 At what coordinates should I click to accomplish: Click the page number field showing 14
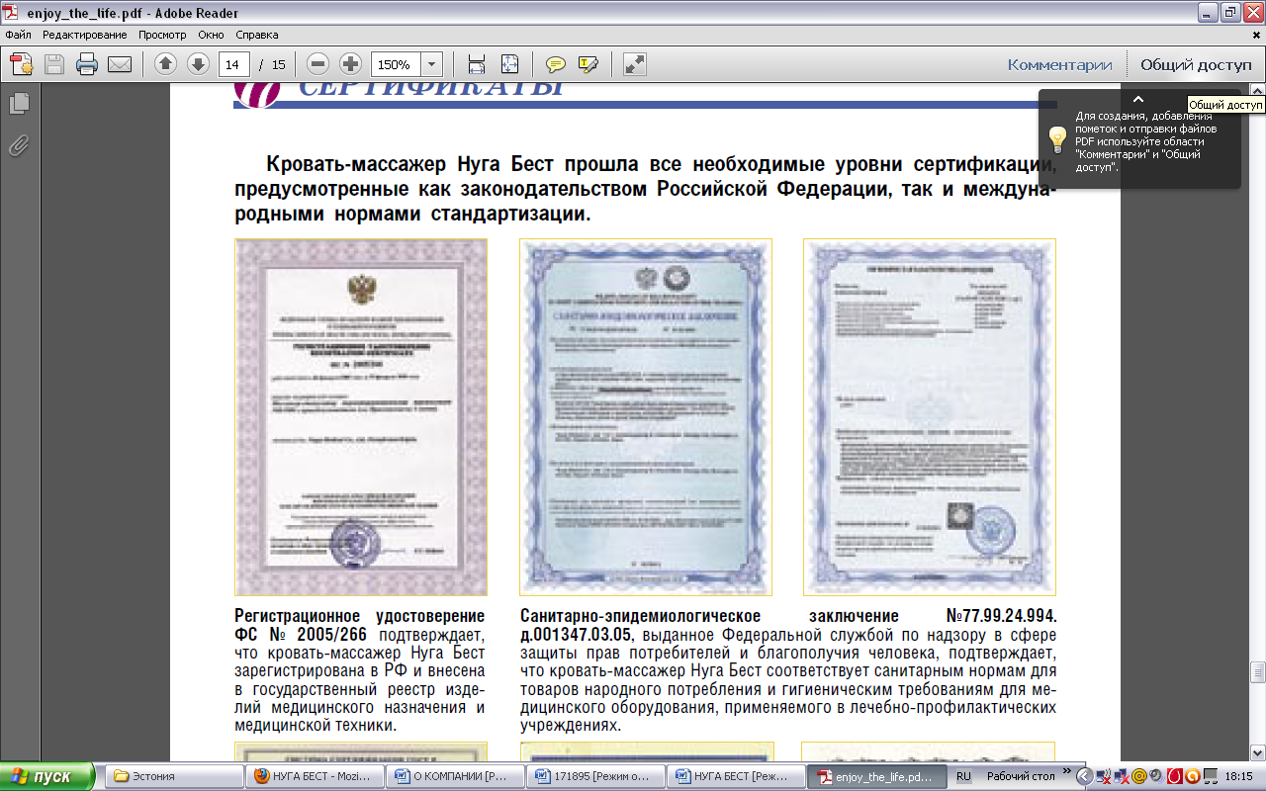pyautogui.click(x=233, y=64)
